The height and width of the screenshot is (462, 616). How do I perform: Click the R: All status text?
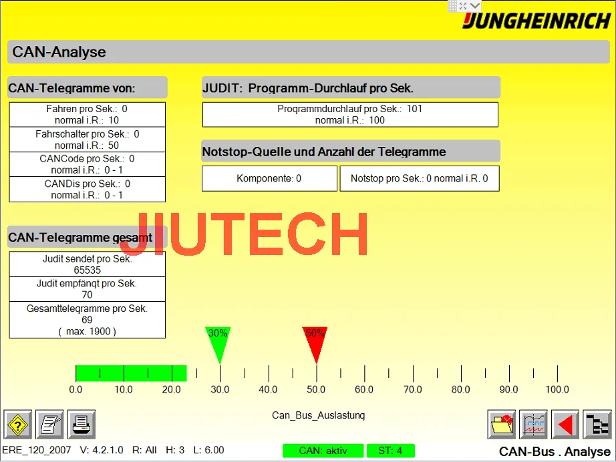click(x=144, y=450)
